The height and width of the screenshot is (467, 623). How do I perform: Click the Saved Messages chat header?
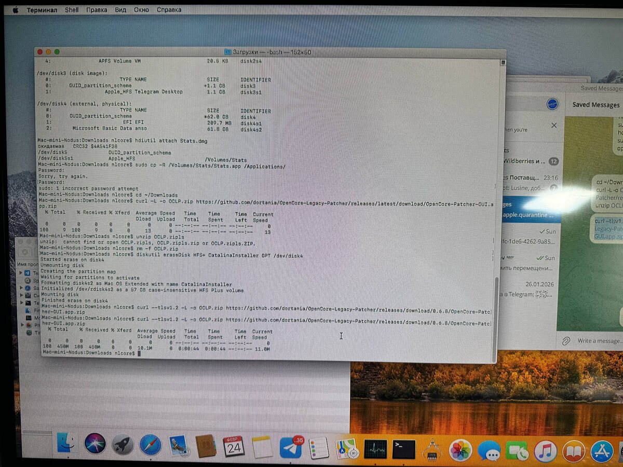[x=596, y=105]
